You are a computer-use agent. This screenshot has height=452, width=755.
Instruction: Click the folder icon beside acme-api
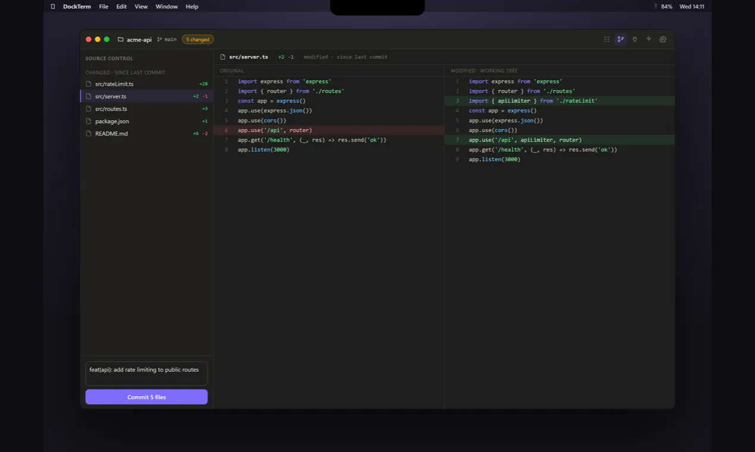pyautogui.click(x=121, y=40)
